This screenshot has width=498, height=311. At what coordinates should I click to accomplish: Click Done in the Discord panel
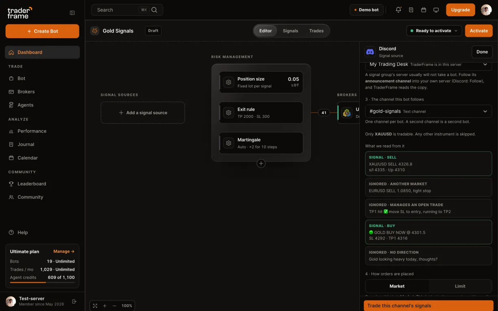[482, 52]
